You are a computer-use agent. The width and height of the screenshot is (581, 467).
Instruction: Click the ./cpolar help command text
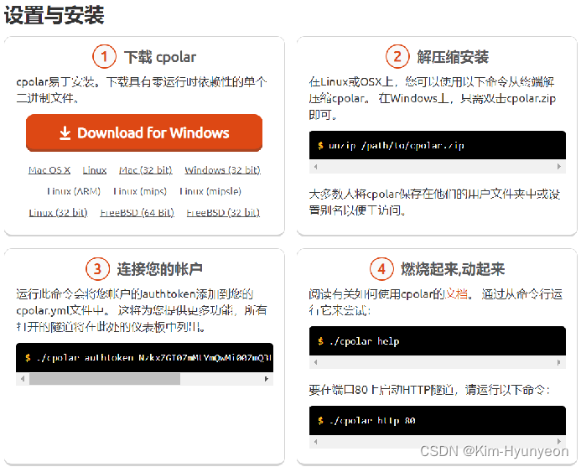pos(364,341)
